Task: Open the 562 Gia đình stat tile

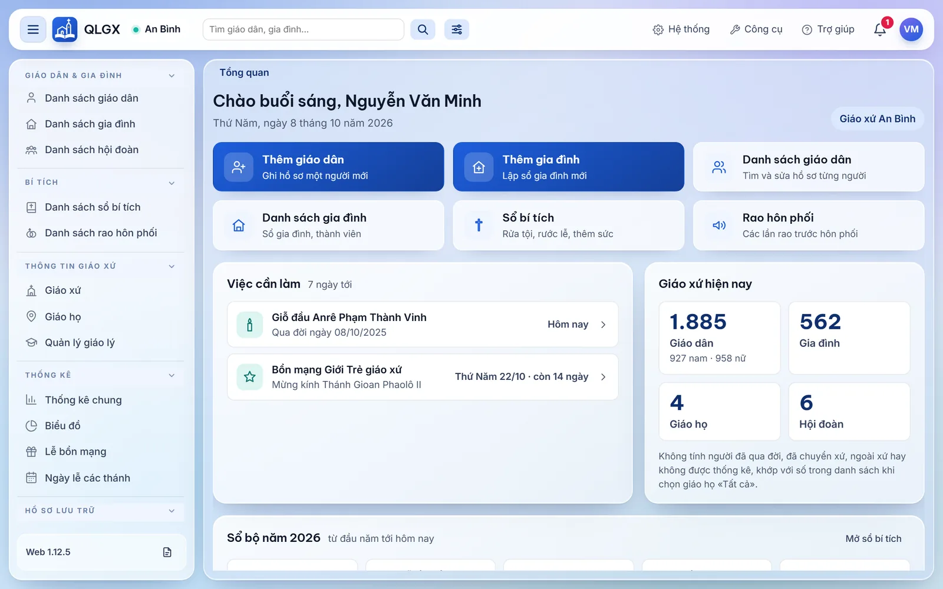Action: [x=849, y=338]
